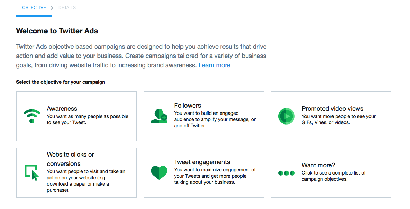This screenshot has height=209, width=410.
Task: Choose the Tweet engagements heading
Action: (x=202, y=162)
